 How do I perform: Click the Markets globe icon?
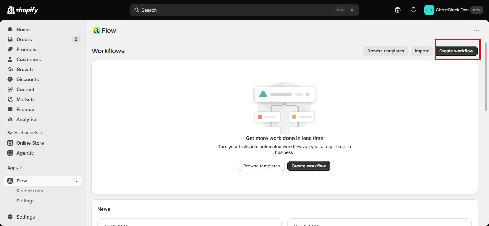pyautogui.click(x=10, y=99)
